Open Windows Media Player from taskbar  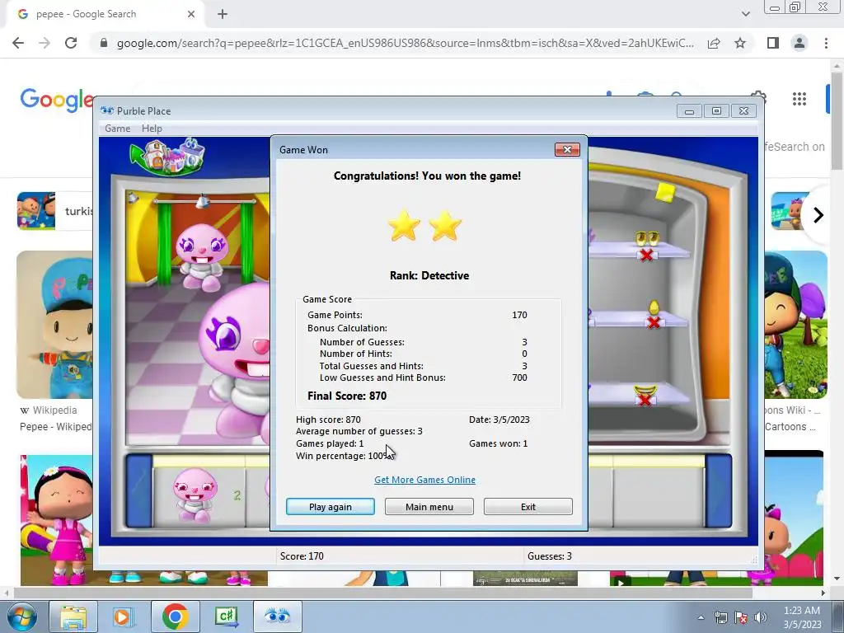click(x=123, y=617)
